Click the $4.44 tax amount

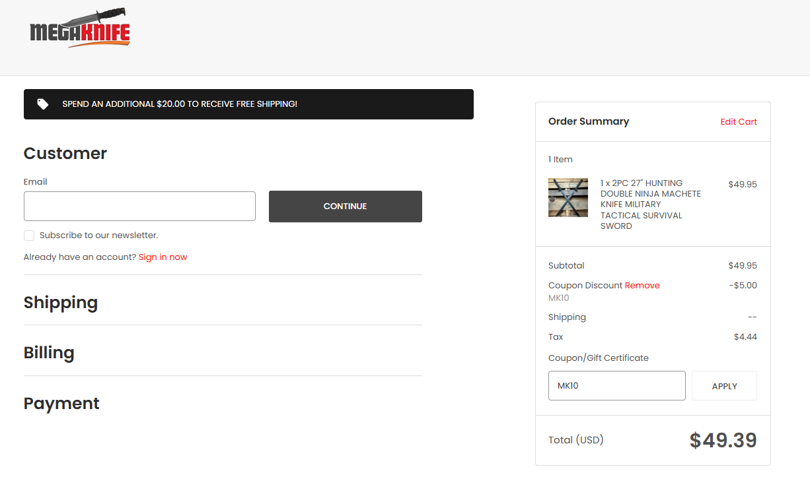click(x=745, y=337)
